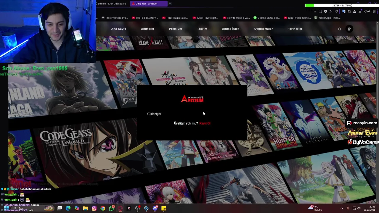Click the network tray icon
The image size is (379, 213).
point(354,208)
